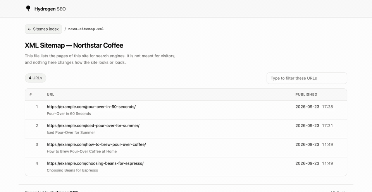Image resolution: width=372 pixels, height=192 pixels.
Task: Click the published date with time 17:21
Action: (x=314, y=126)
